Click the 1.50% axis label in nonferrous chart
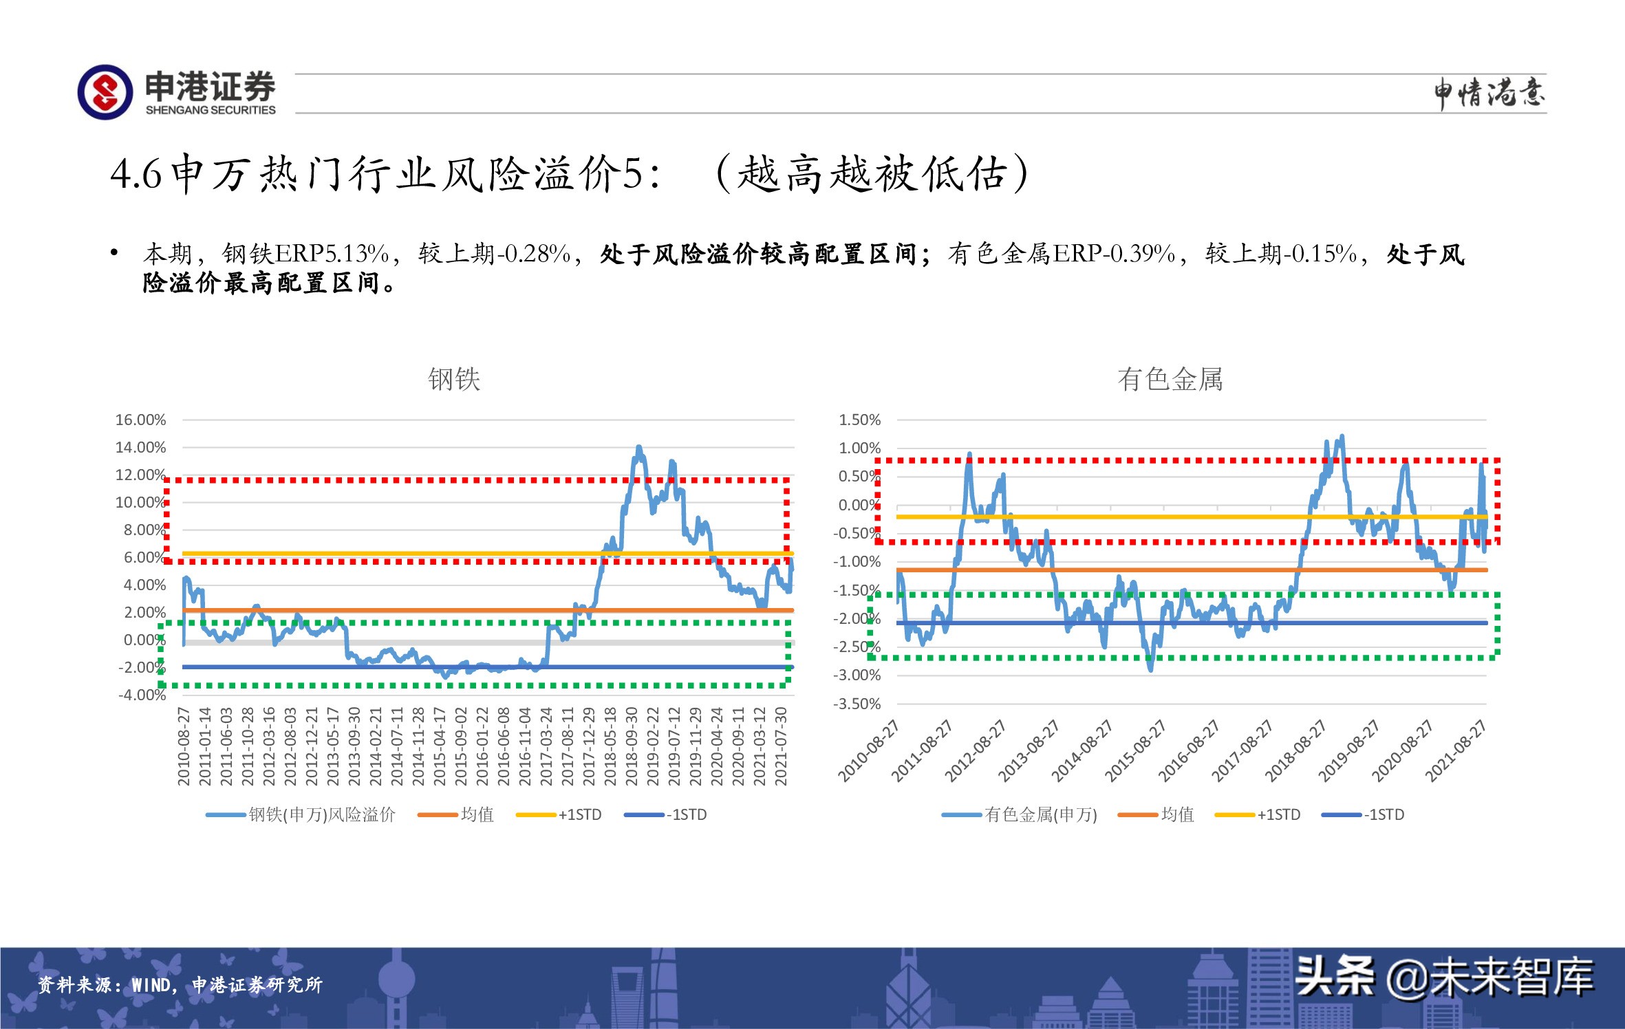This screenshot has width=1625, height=1029. (859, 420)
